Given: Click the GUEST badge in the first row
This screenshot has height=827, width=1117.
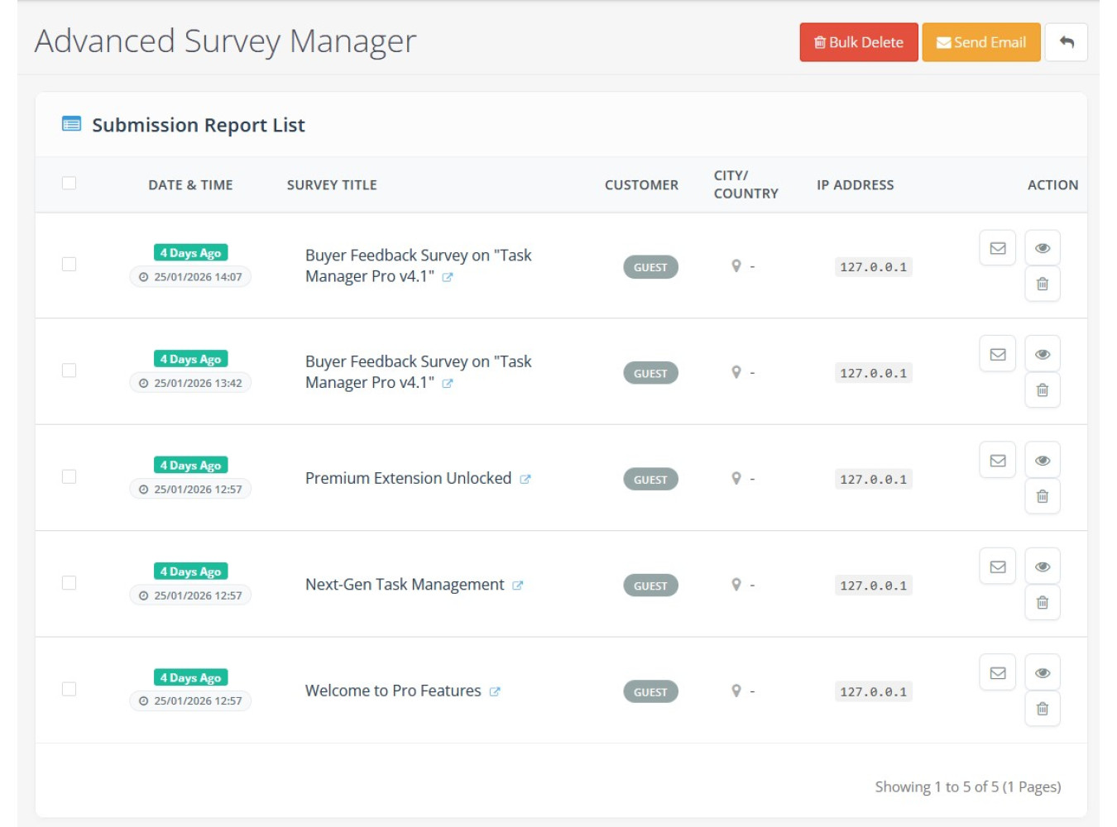Looking at the screenshot, I should pos(650,267).
